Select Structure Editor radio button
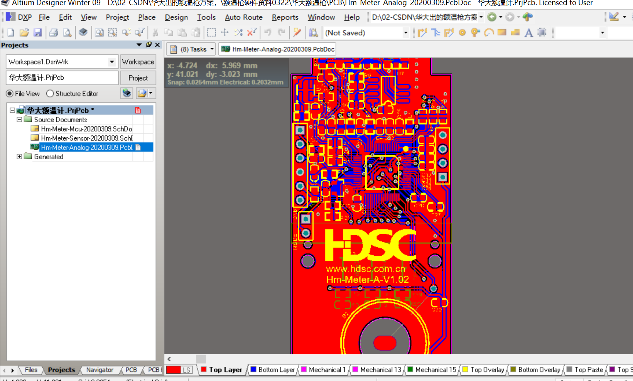This screenshot has height=381, width=633. (x=50, y=94)
